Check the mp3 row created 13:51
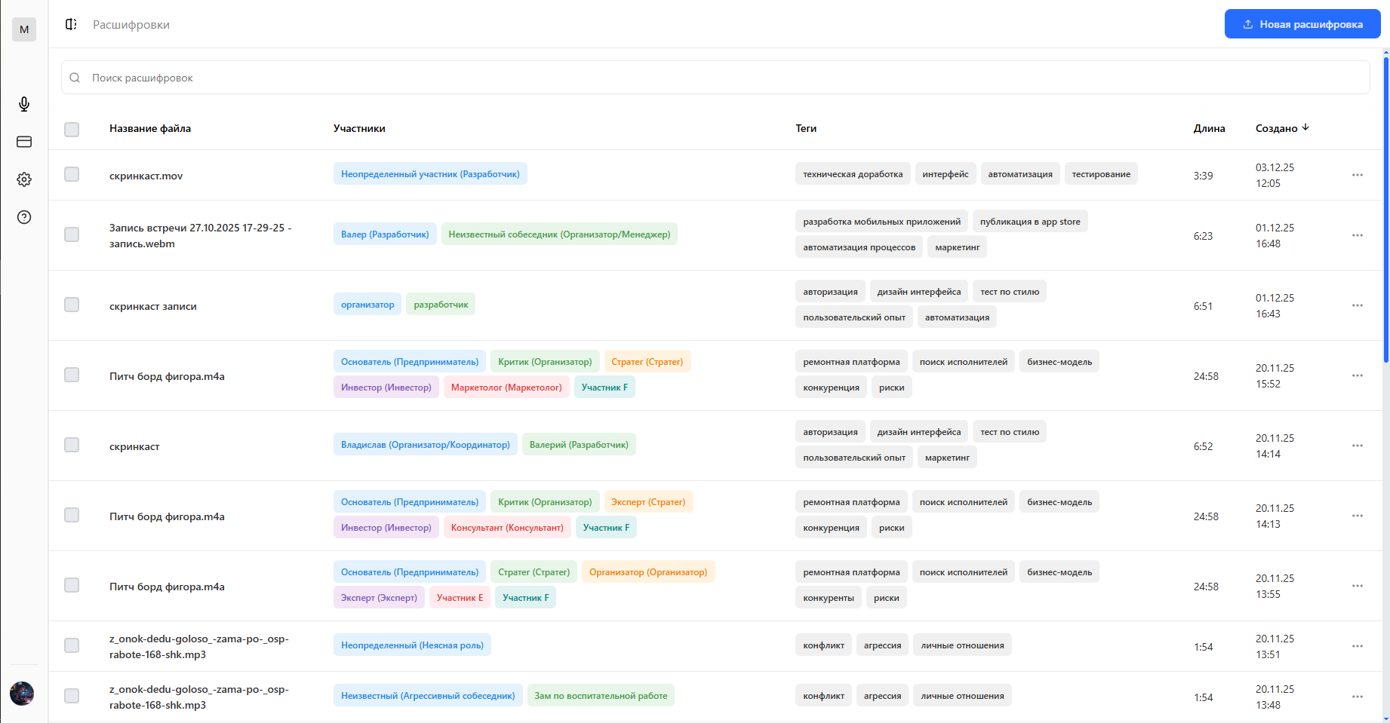Screen dimensions: 1390x723 pyautogui.click(x=72, y=645)
